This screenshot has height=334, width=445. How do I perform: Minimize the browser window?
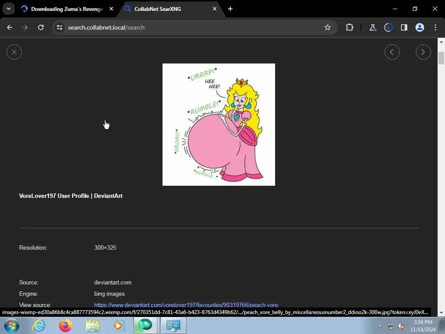395,9
